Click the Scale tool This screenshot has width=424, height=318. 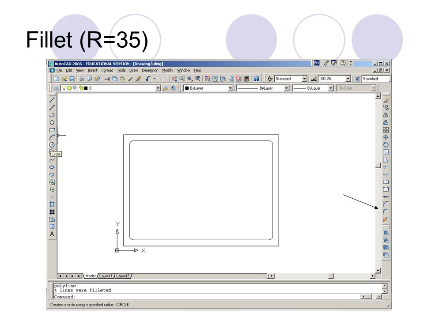tap(386, 152)
